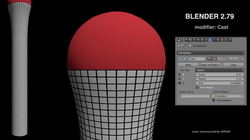Toggle Cast modifier viewport visibility eye
This screenshot has width=250, height=140.
pos(214,59)
